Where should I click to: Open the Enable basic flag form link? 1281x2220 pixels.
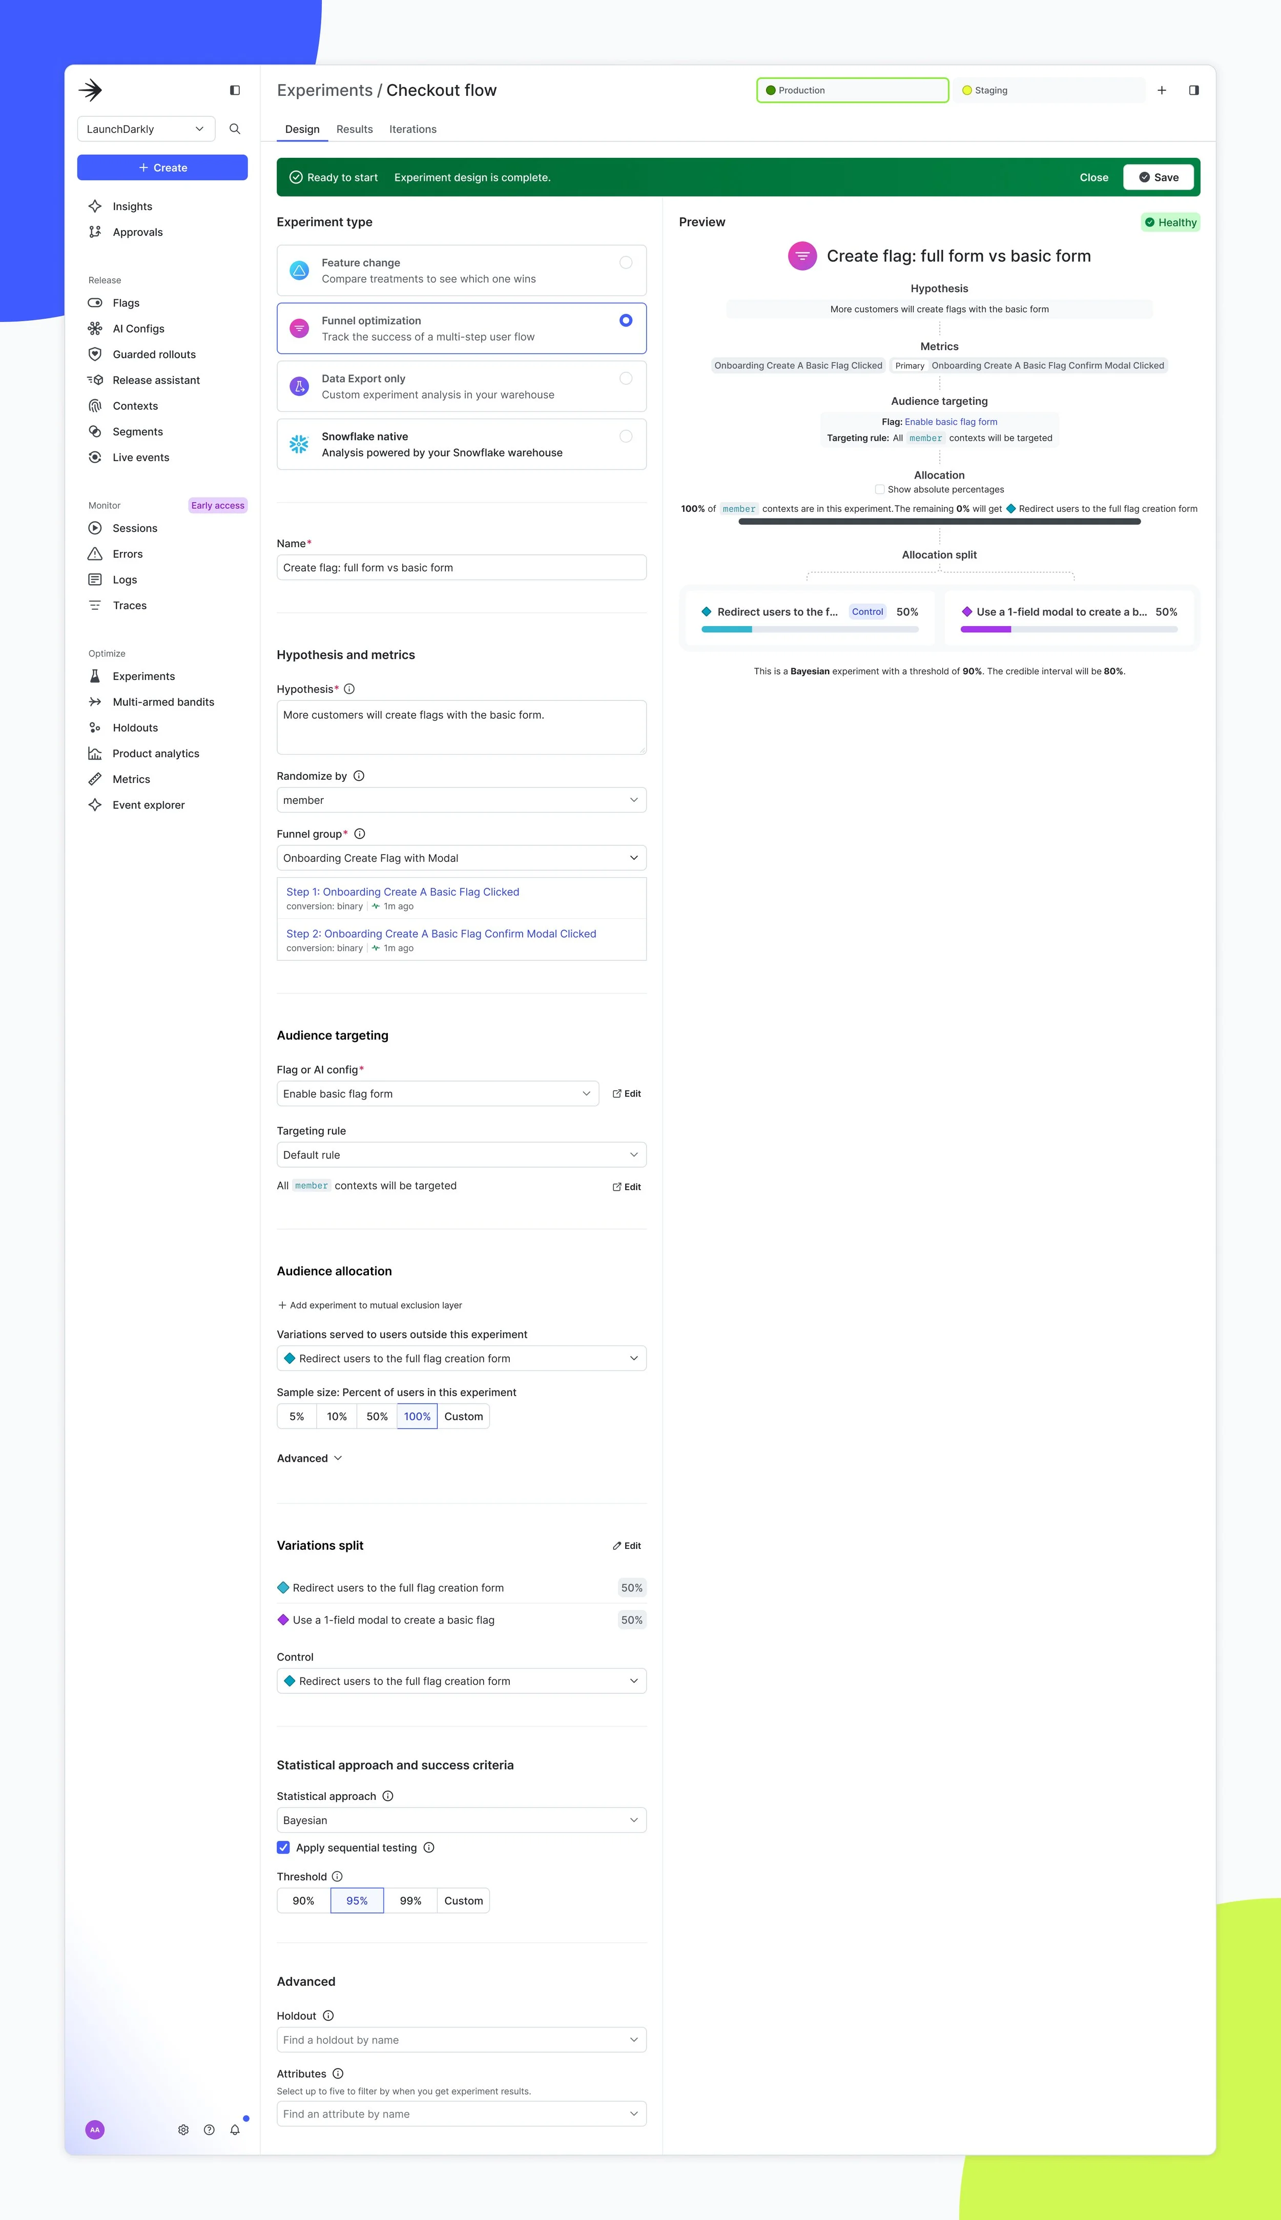(x=951, y=421)
